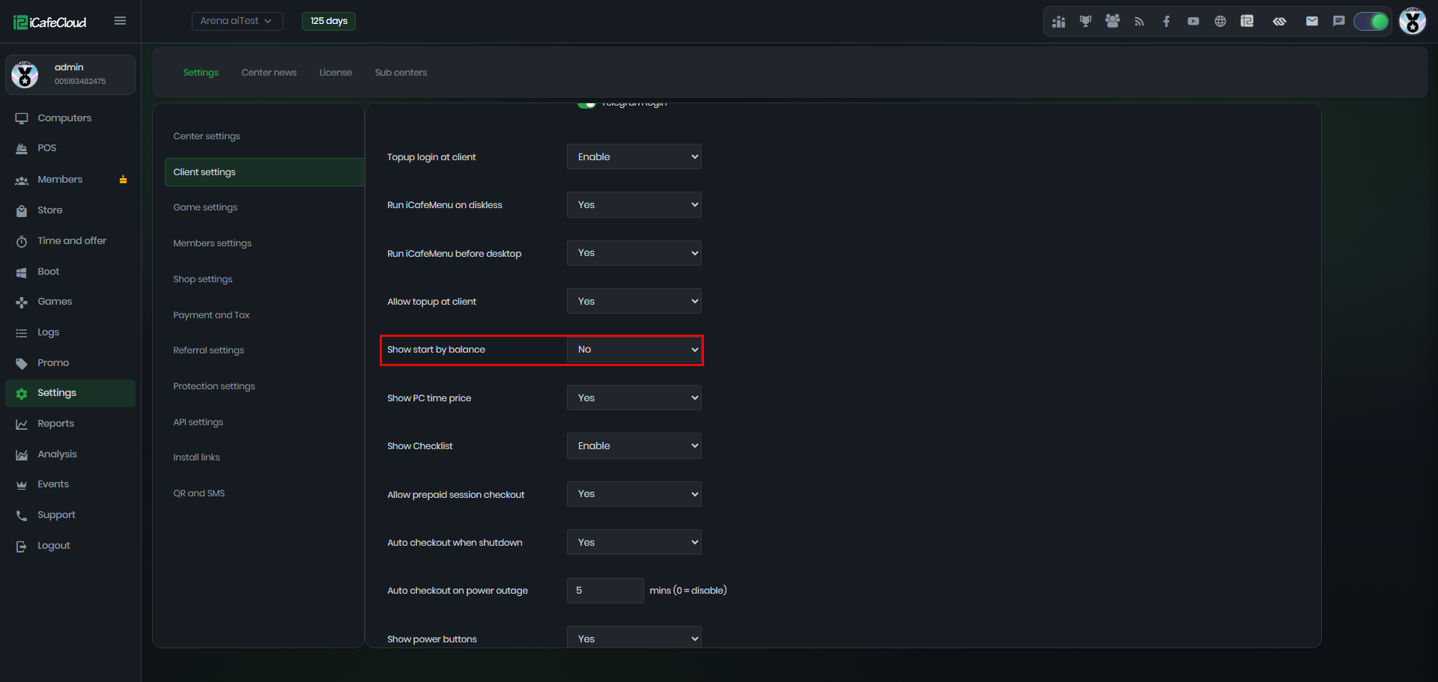Open the YouTube icon

[1193, 22]
